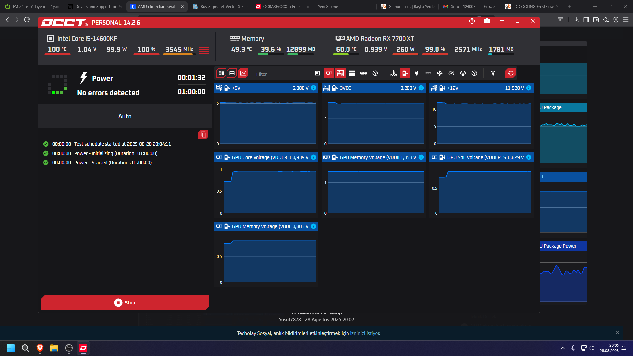Screen dimensions: 633x356
Task: Open OBS Studio from the taskbar
Action: [x=69, y=348]
